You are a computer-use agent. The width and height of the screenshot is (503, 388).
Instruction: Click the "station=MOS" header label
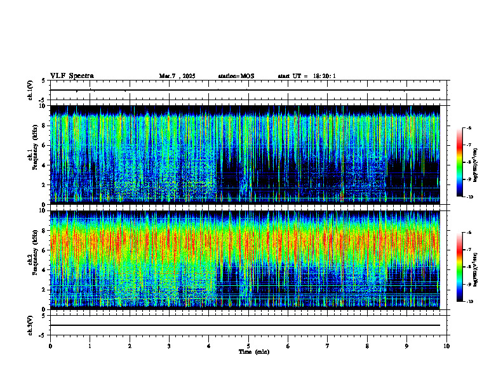(x=236, y=76)
